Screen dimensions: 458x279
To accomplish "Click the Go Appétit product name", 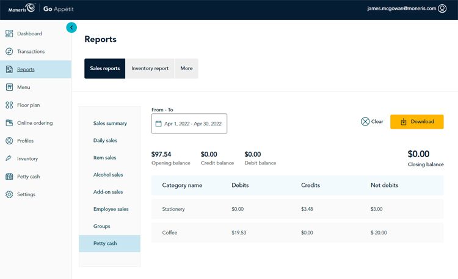I will [x=59, y=9].
